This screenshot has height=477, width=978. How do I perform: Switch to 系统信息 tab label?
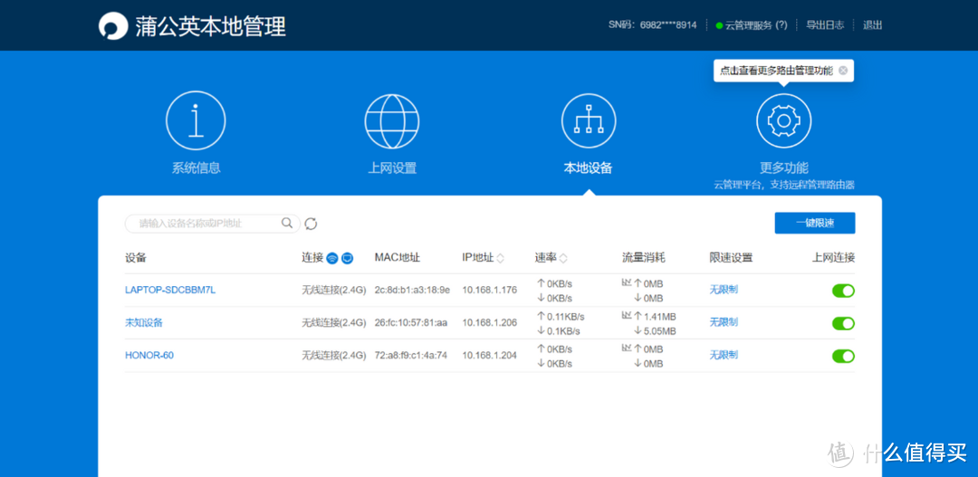pos(196,167)
